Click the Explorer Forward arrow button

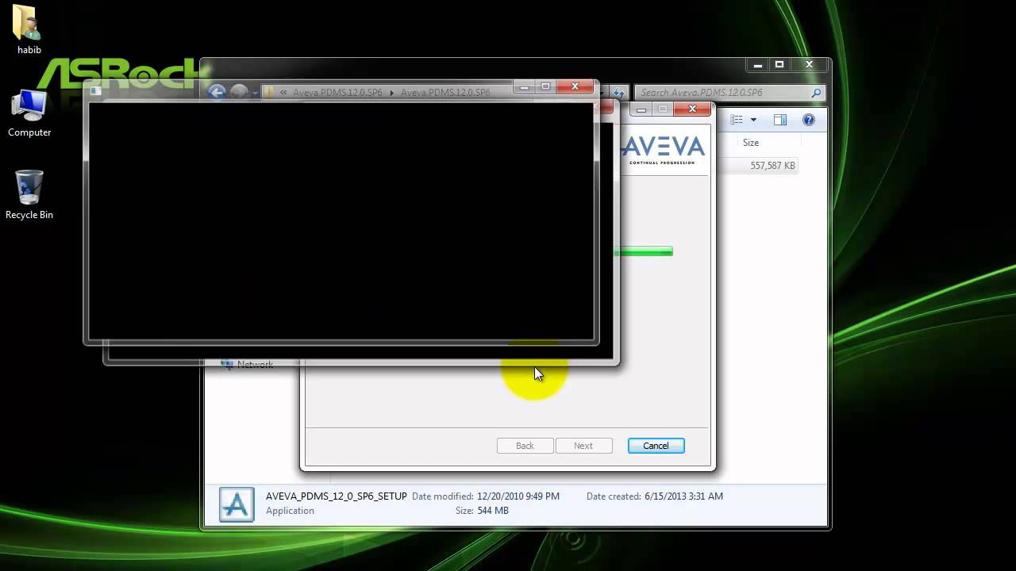239,92
